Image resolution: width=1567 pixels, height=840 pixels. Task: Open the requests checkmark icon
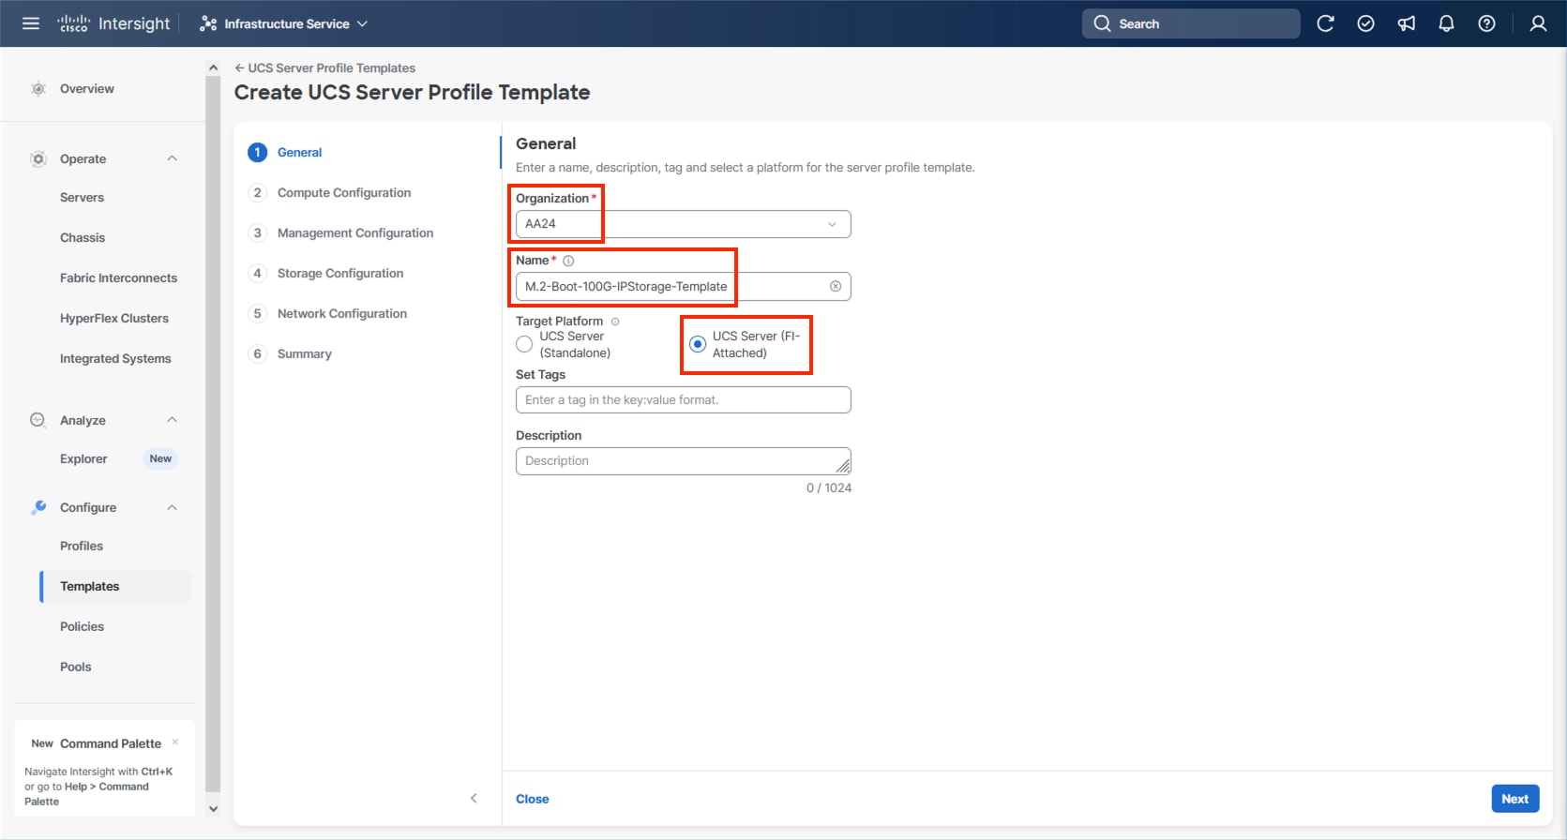coord(1365,23)
